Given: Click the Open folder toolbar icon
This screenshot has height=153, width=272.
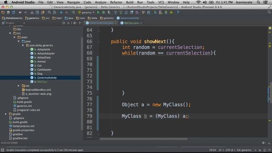Looking at the screenshot, I should [x=3, y=12].
